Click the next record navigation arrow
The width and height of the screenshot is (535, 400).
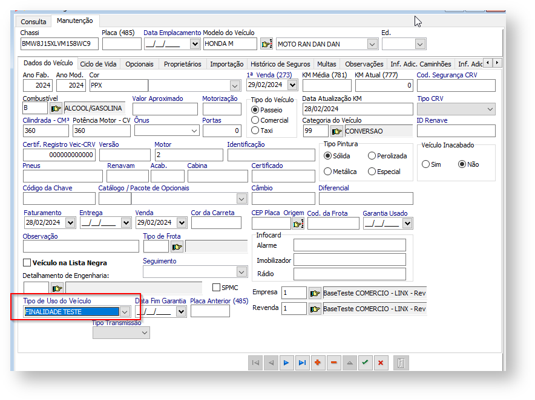[286, 363]
